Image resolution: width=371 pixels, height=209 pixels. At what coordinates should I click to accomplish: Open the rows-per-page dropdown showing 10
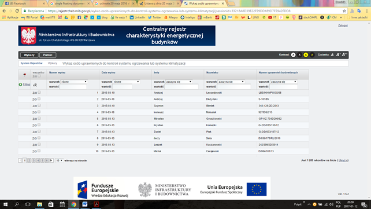coord(59,160)
